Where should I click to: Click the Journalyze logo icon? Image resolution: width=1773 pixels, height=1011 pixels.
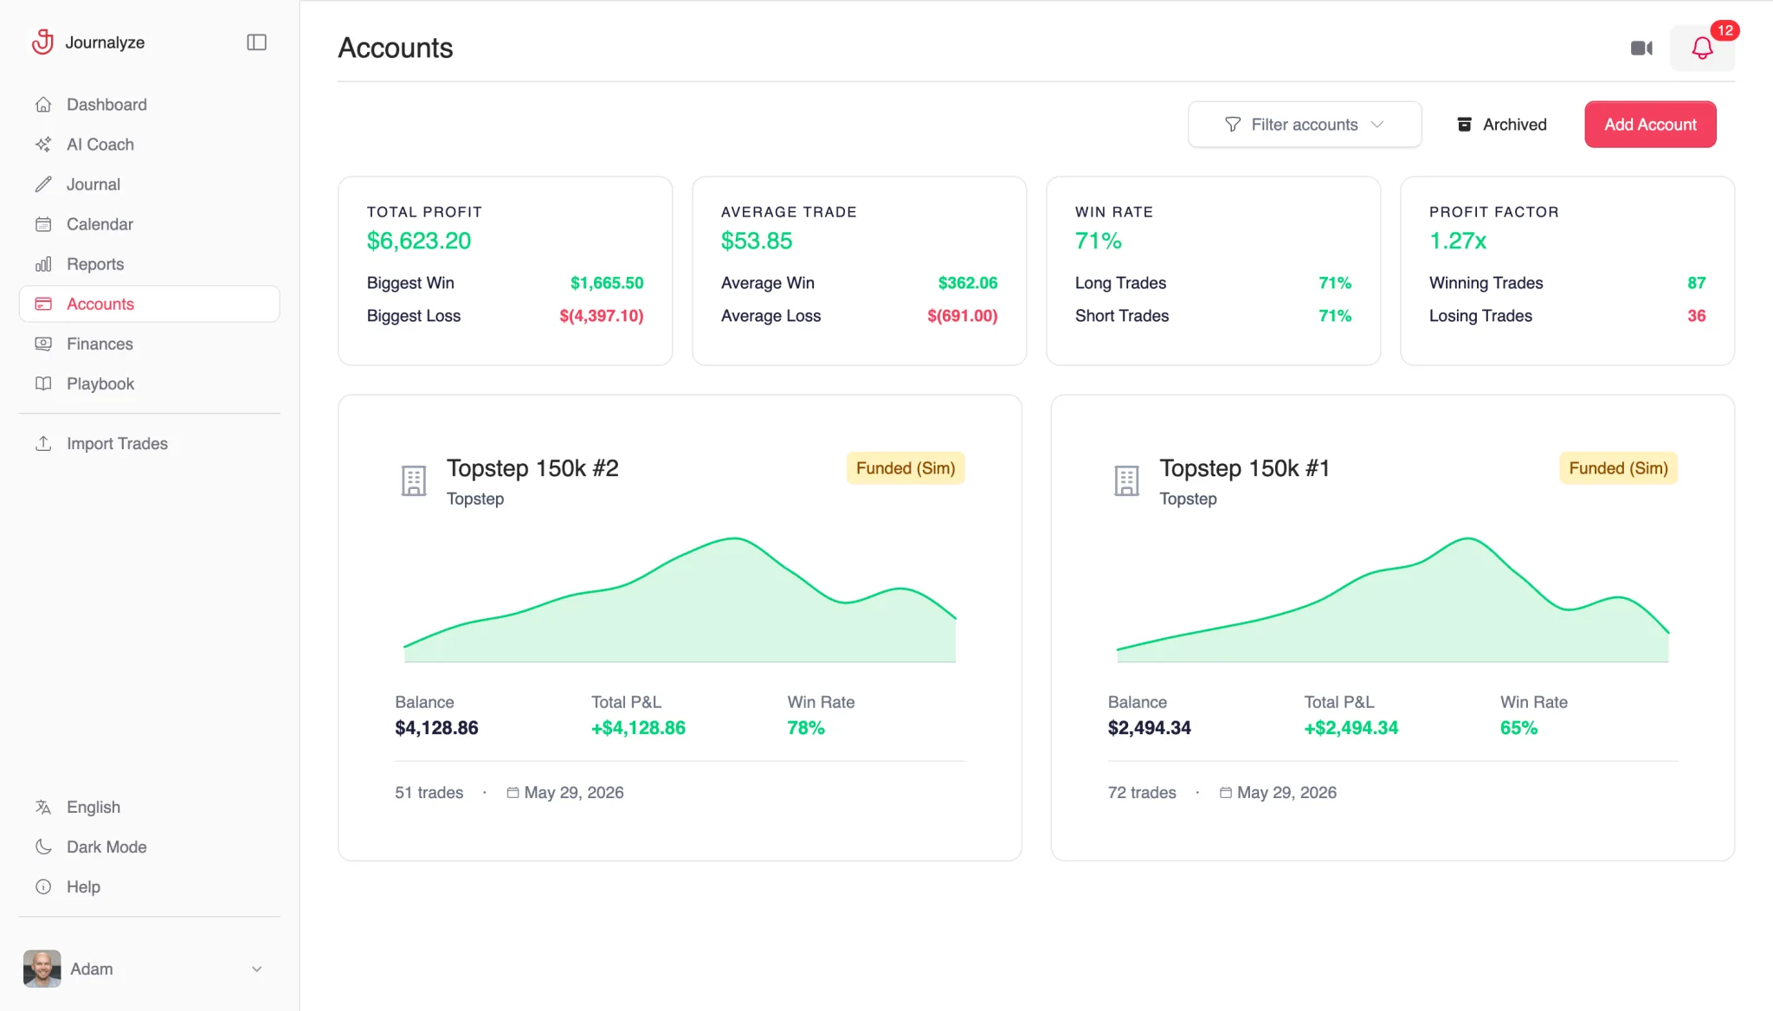tap(42, 42)
